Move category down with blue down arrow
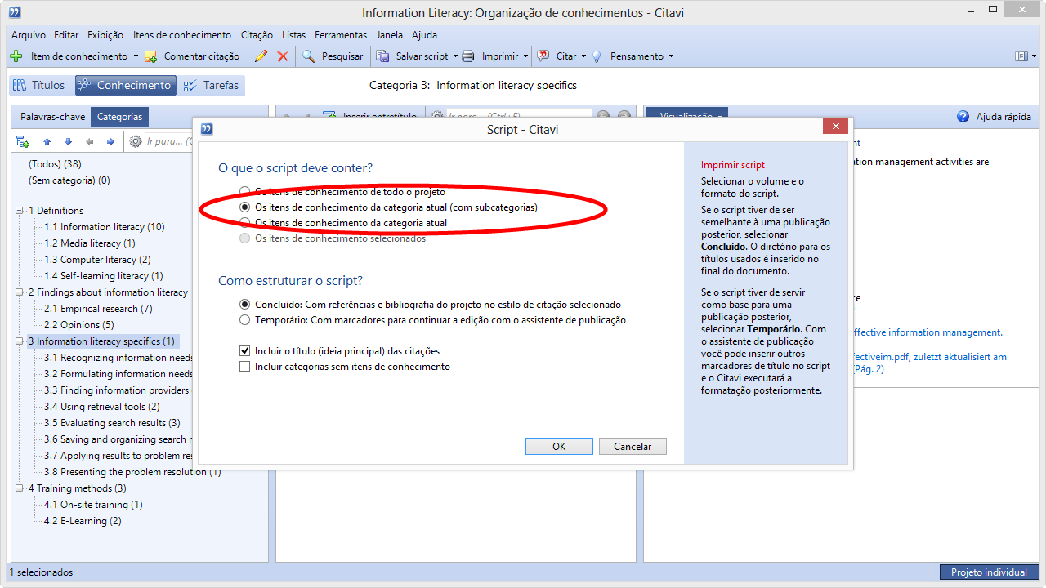The image size is (1046, 588). click(69, 141)
